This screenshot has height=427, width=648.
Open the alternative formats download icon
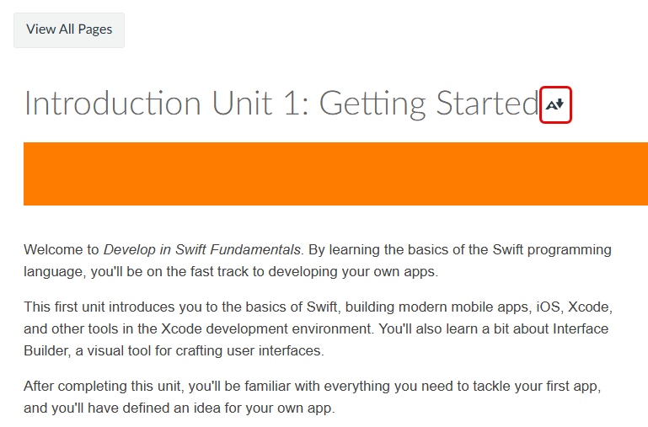coord(555,105)
